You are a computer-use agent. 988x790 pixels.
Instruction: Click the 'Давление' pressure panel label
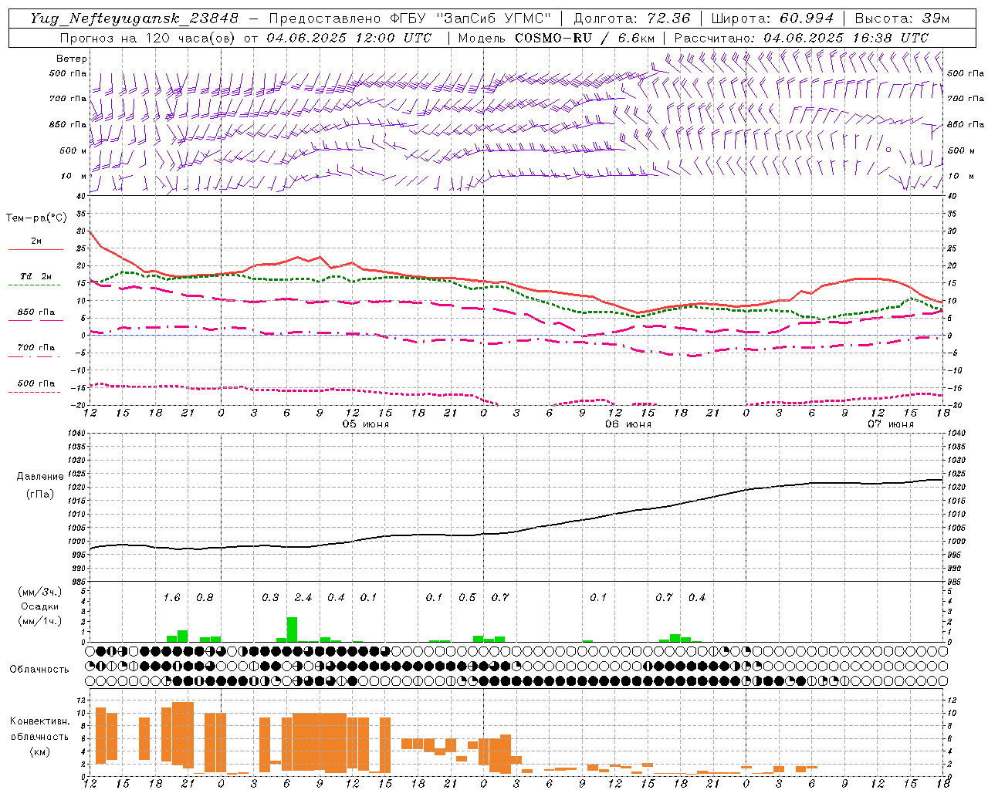[x=40, y=476]
